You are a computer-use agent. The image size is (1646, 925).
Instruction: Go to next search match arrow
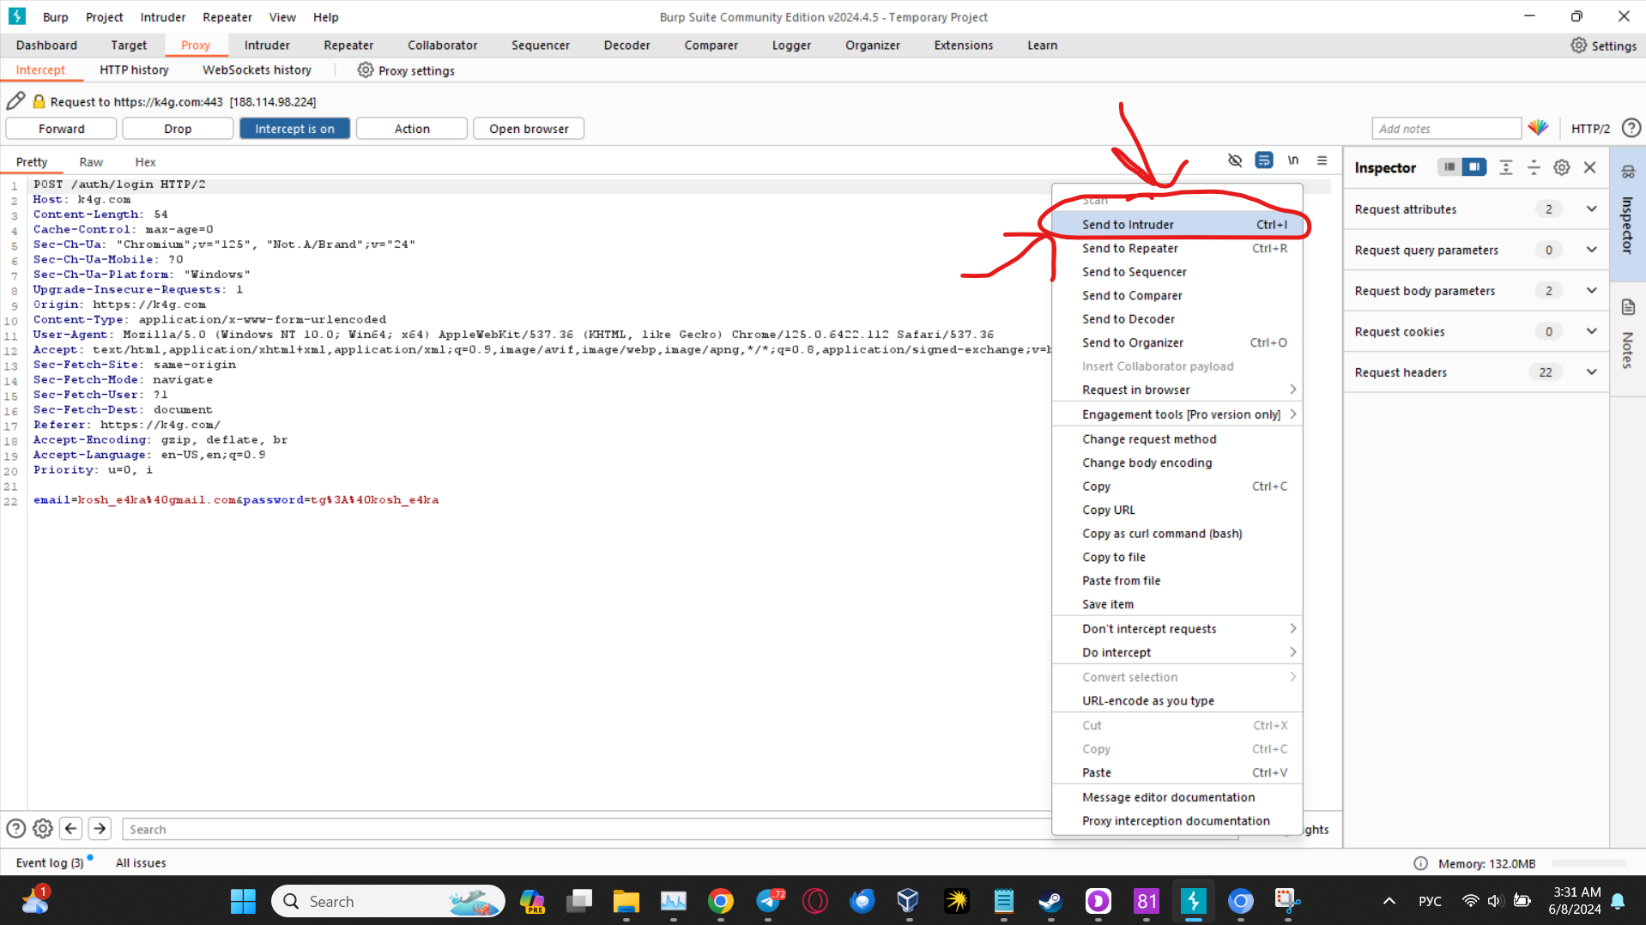(x=100, y=829)
